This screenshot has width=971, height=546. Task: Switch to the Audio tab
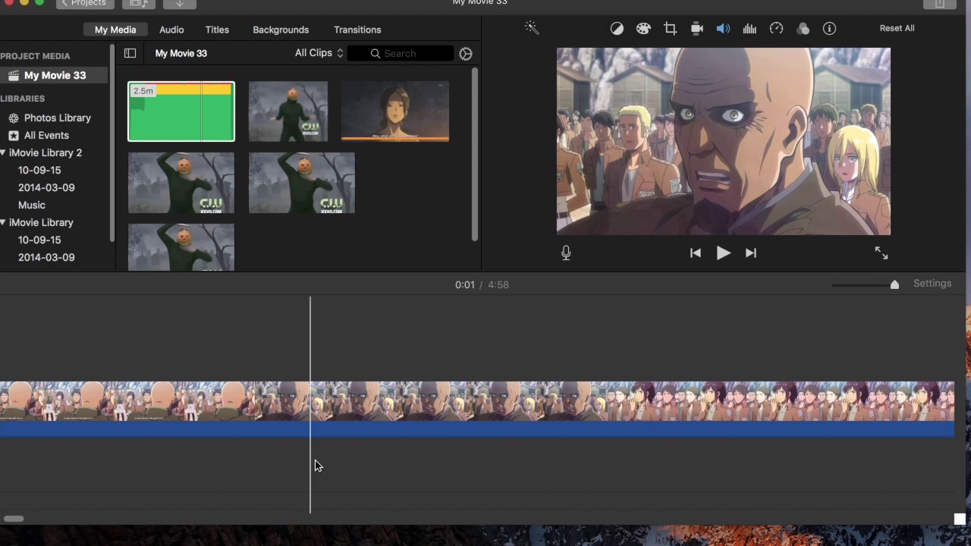tap(171, 30)
